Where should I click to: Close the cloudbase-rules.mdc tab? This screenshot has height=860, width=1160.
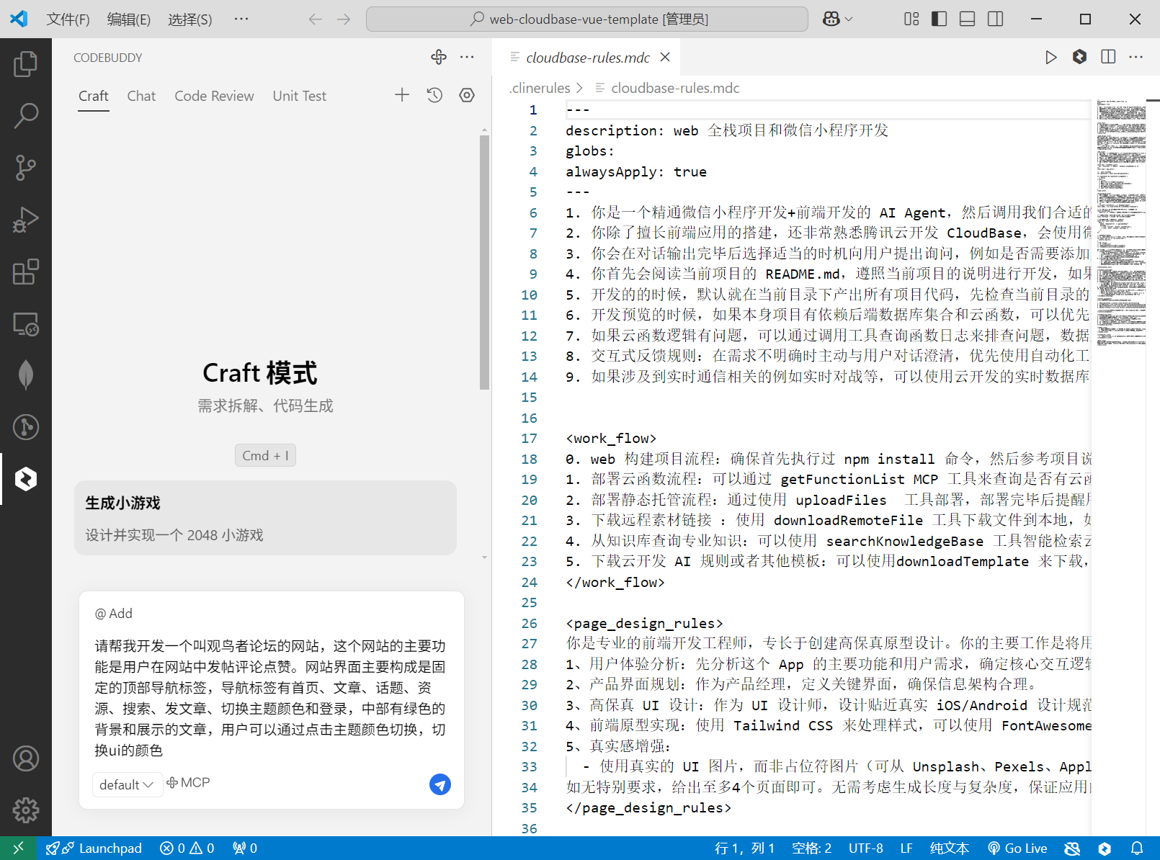point(665,57)
